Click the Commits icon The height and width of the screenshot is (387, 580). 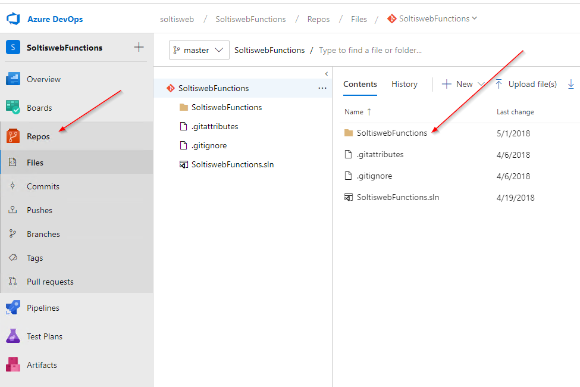tap(12, 186)
